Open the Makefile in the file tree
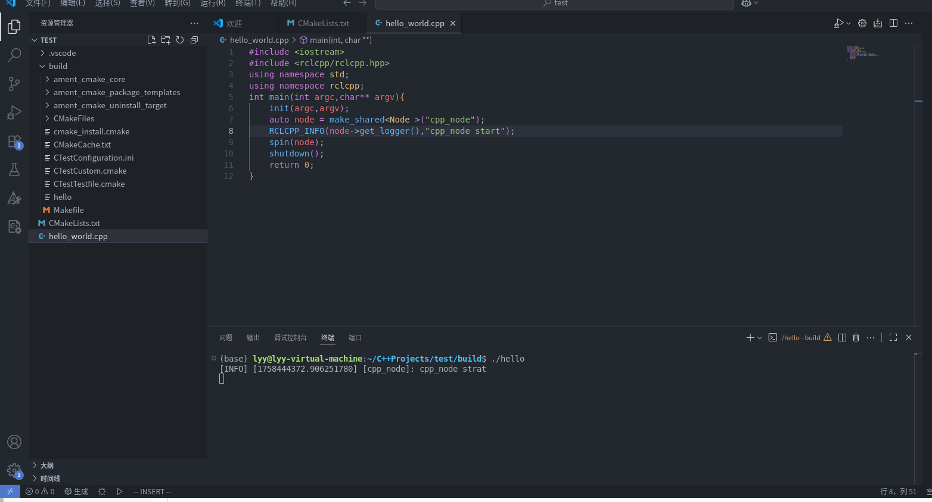The image size is (932, 502). tap(118, 210)
